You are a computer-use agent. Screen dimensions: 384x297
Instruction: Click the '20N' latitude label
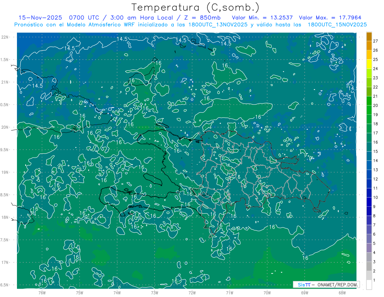(x=5, y=127)
